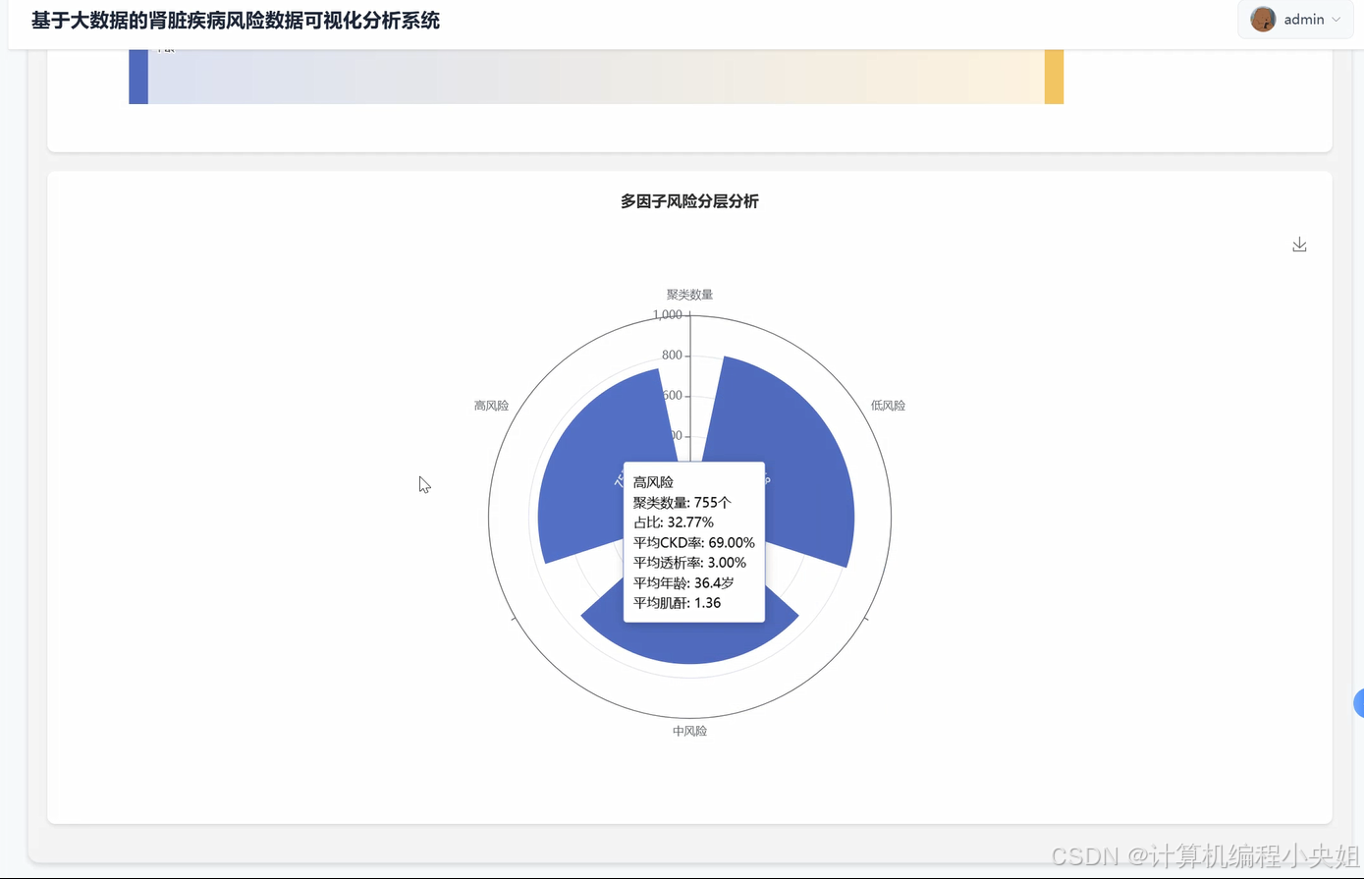Toggle the 低风险 category label visibility

pos(887,405)
